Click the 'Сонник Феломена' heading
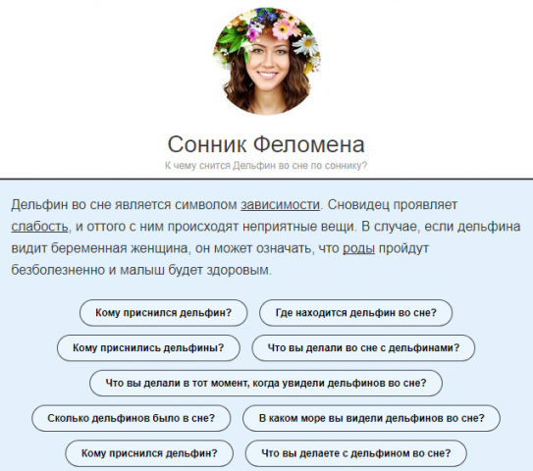Screen dimensions: 533x471 266,144
